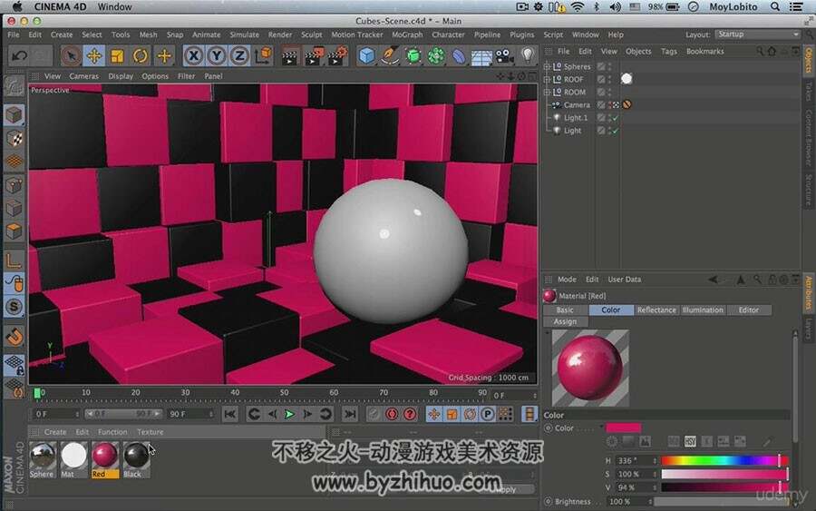
Task: Toggle Viewport Solo S icon
Action: coord(15,307)
